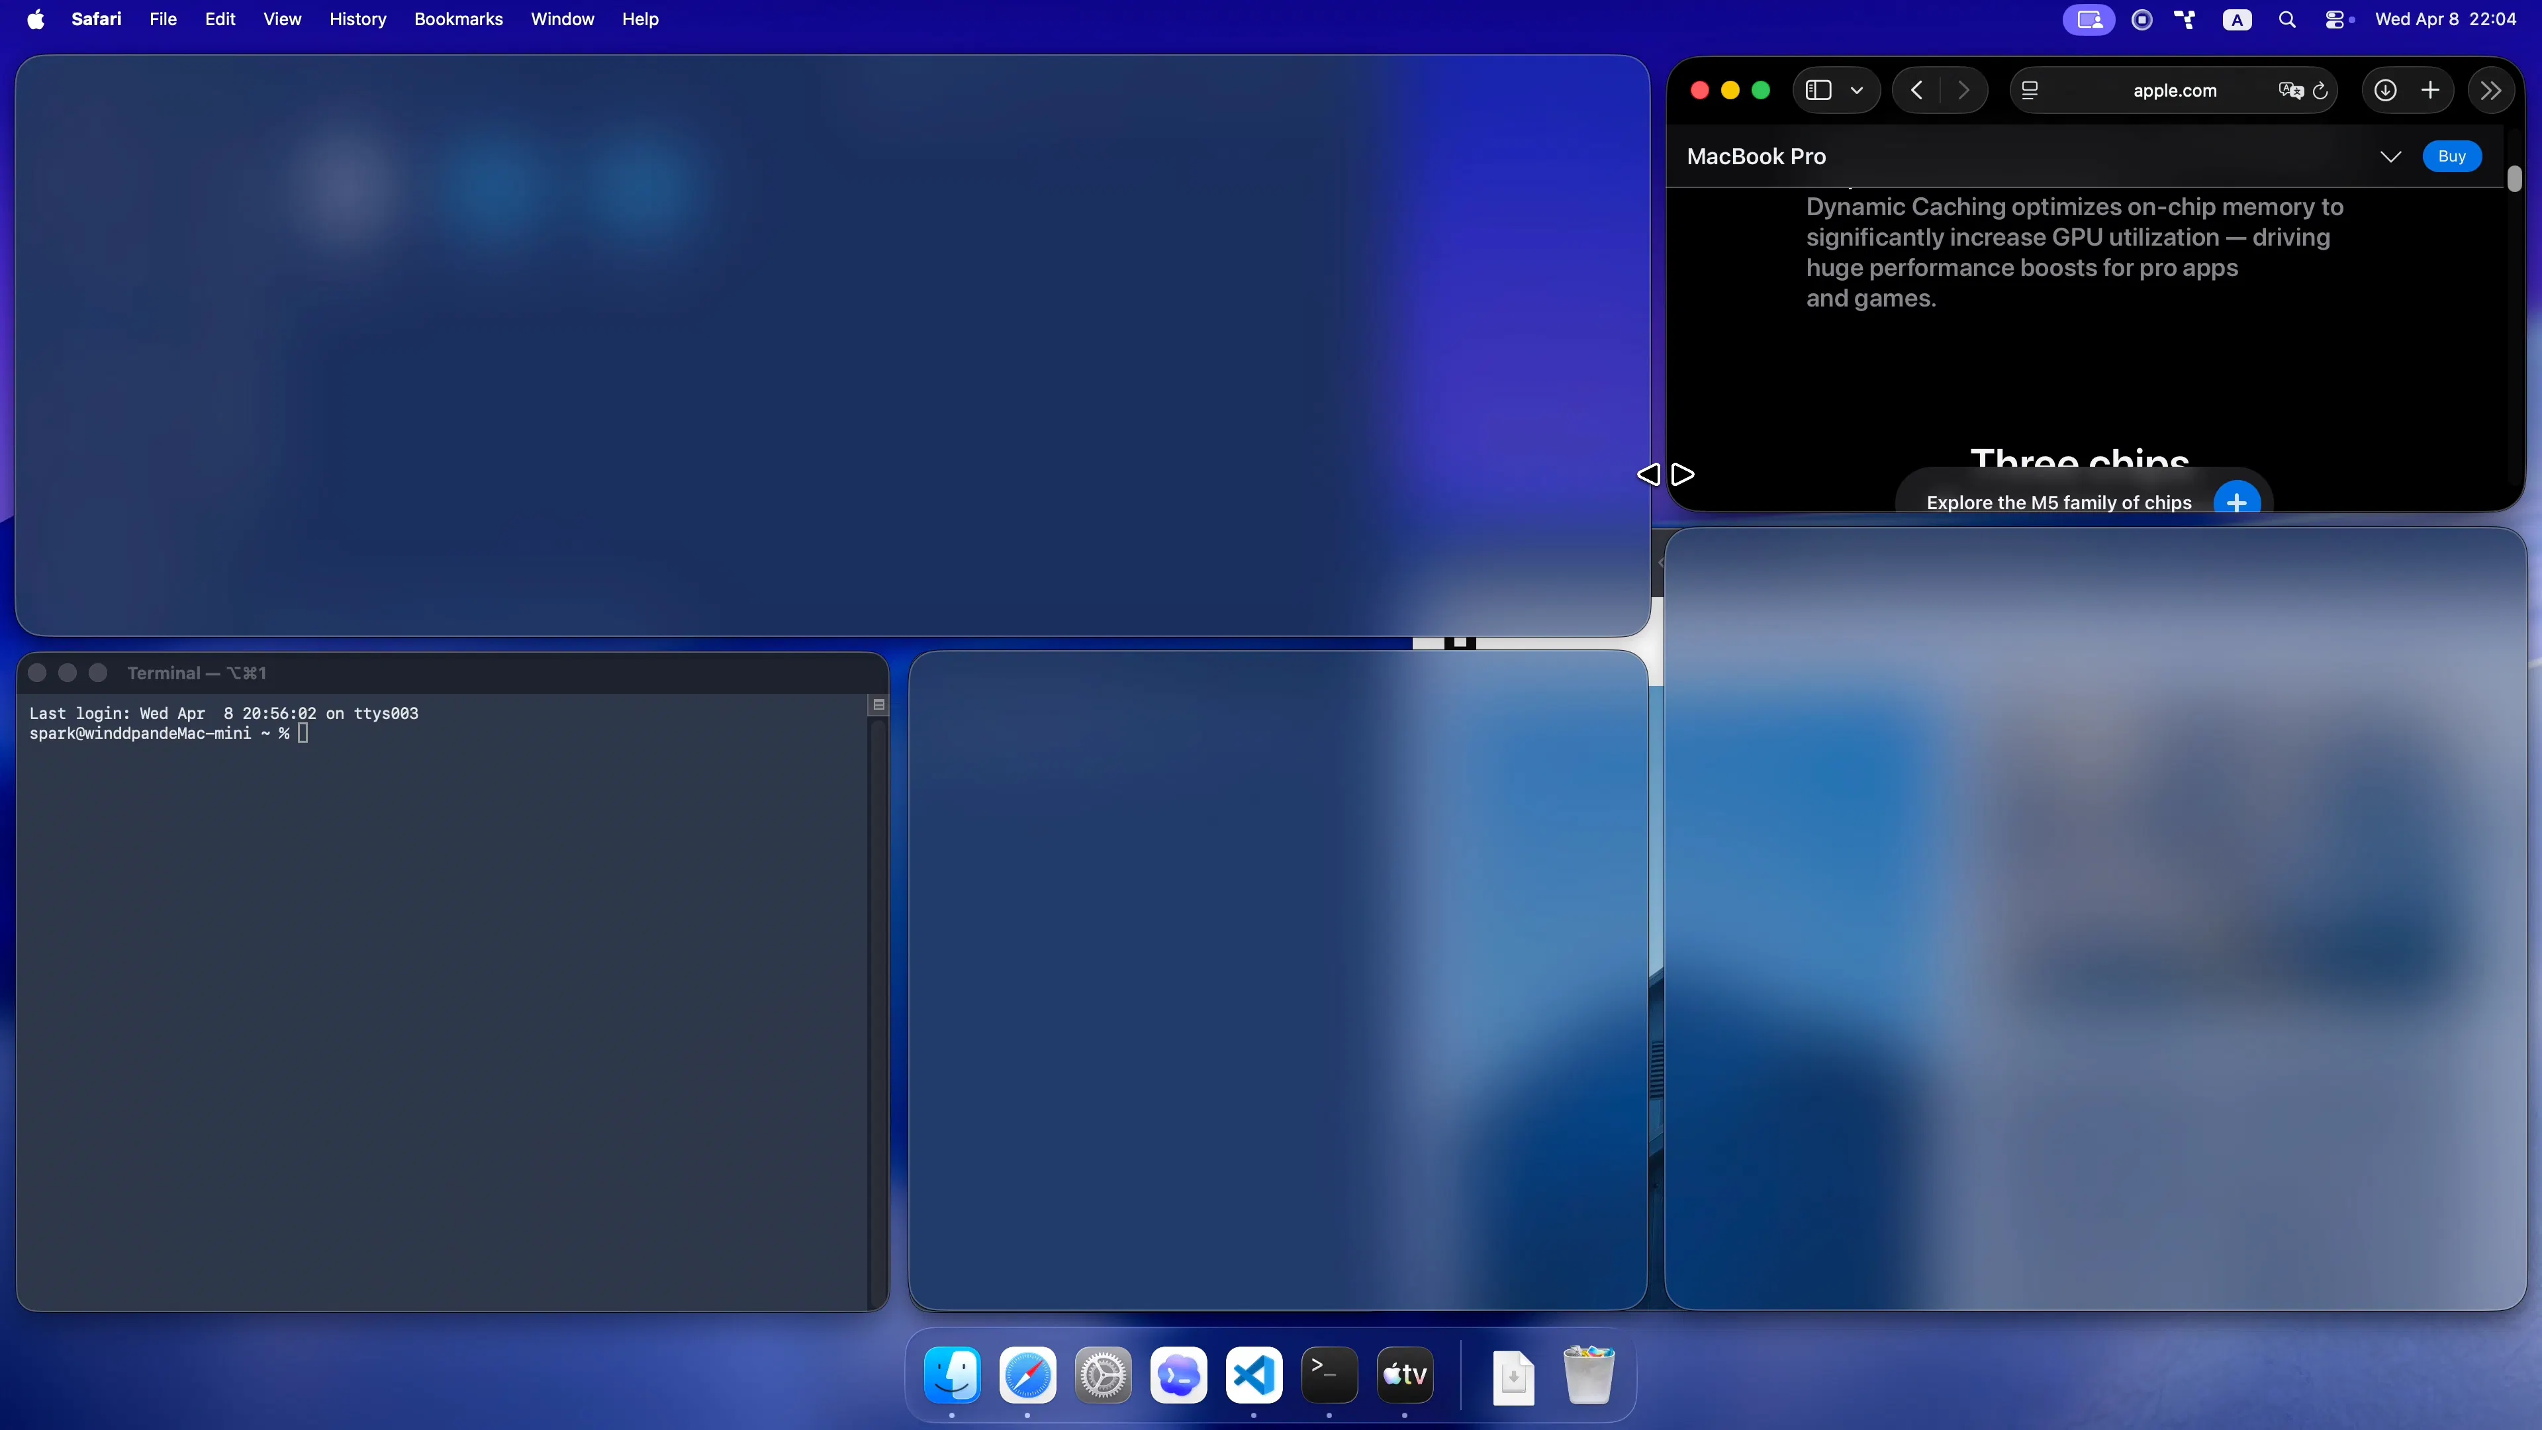
Task: Open System Settings from the Dock
Action: tap(1102, 1375)
